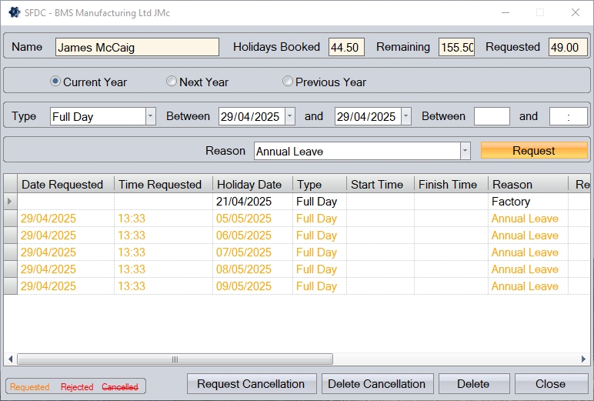Click the Request Cancellation button
This screenshot has height=401, width=594.
coord(251,384)
